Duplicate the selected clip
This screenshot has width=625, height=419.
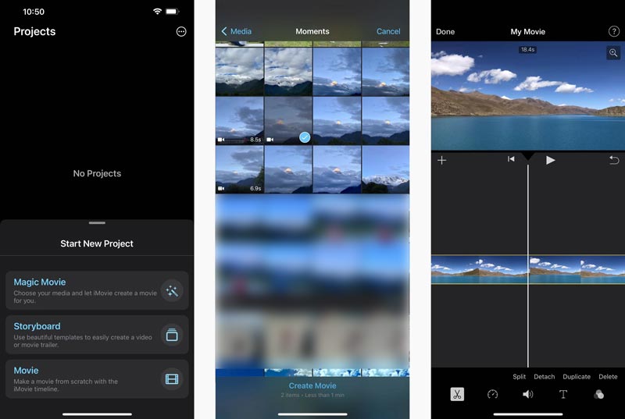click(x=577, y=376)
